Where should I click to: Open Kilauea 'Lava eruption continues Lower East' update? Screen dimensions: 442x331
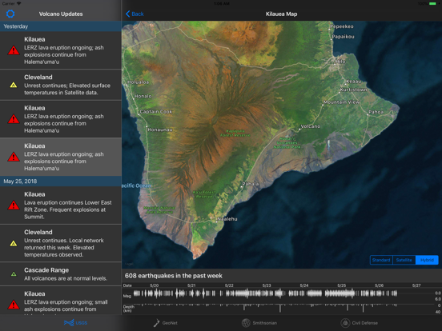[x=61, y=205]
